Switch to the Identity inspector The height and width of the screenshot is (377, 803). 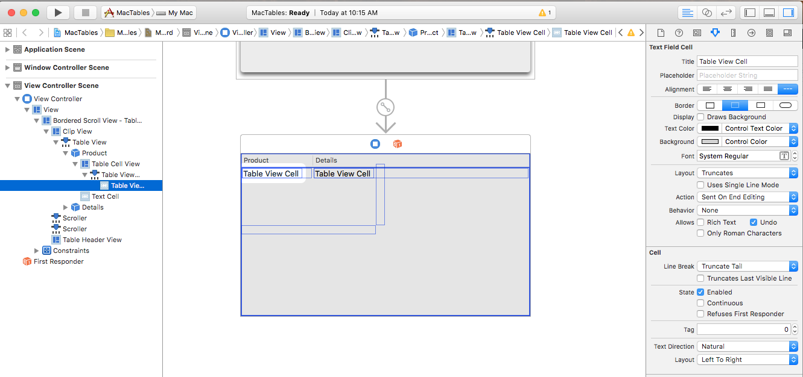(x=697, y=33)
